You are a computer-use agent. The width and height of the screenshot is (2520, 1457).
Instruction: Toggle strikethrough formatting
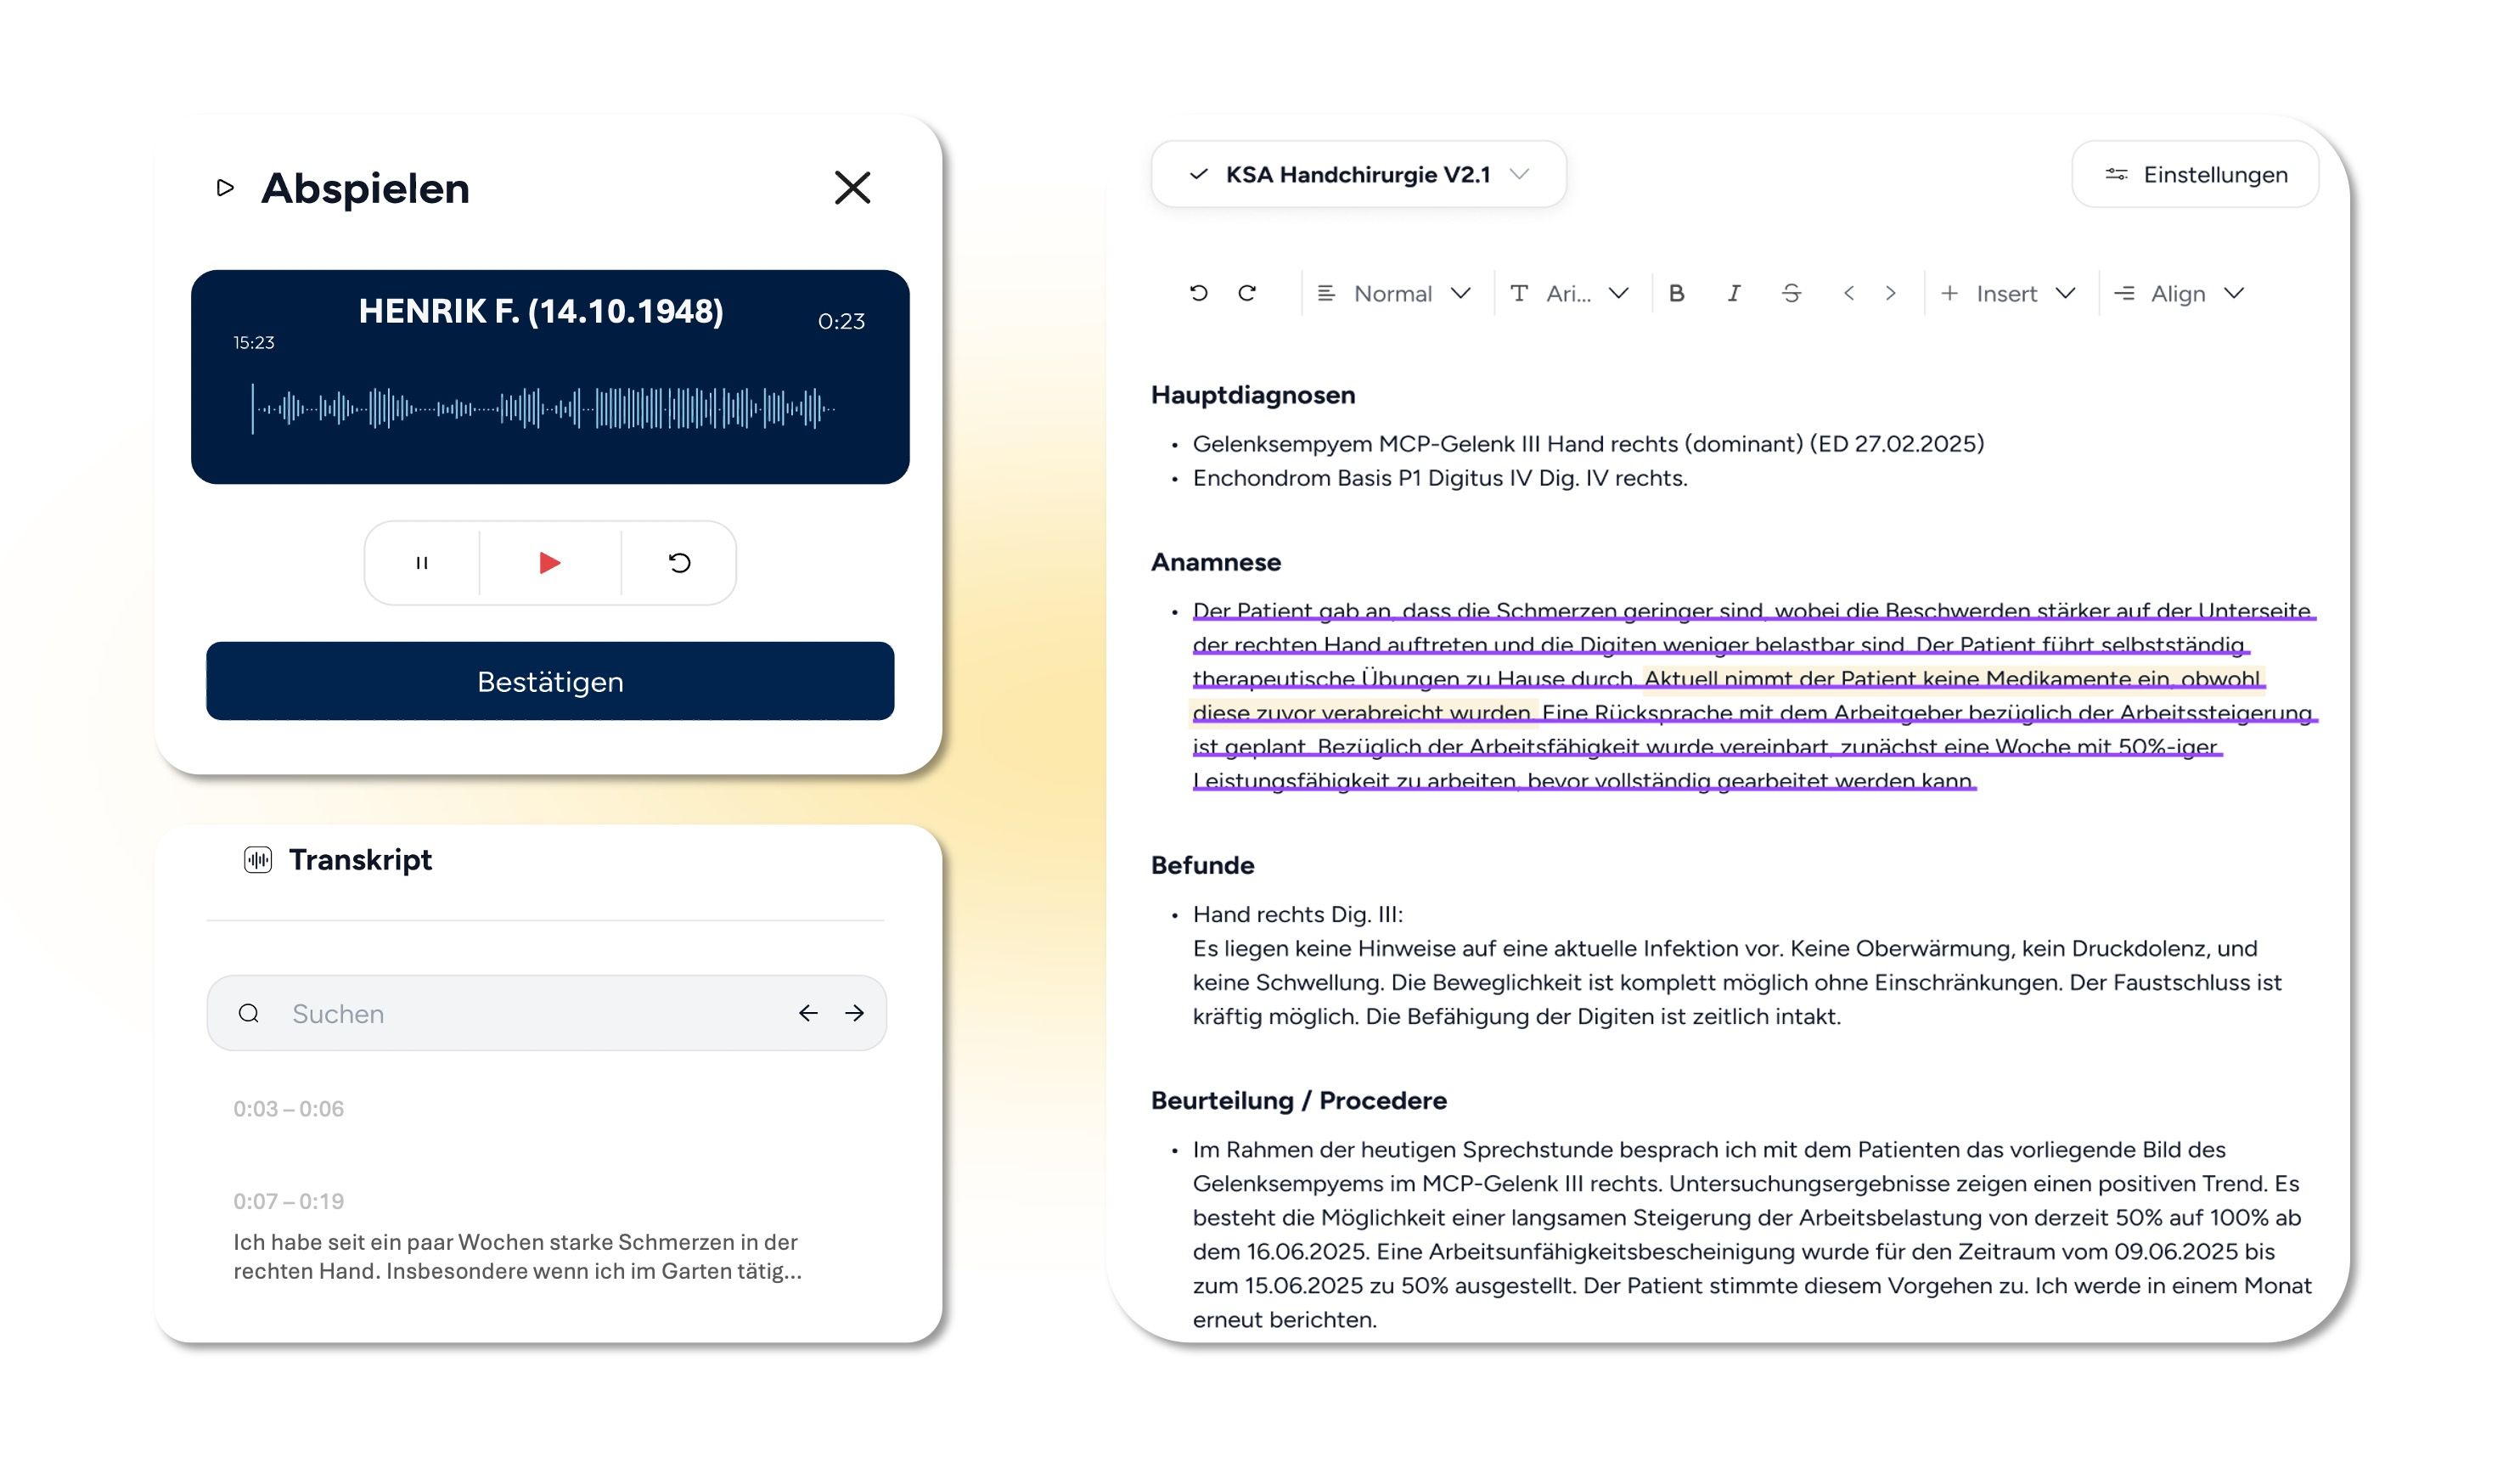1791,293
